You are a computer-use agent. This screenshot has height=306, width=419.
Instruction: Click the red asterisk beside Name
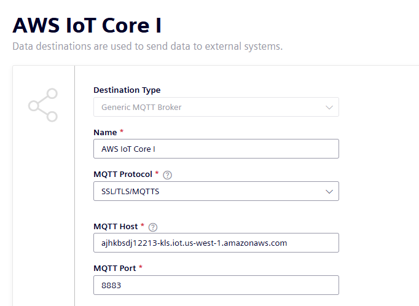click(122, 131)
